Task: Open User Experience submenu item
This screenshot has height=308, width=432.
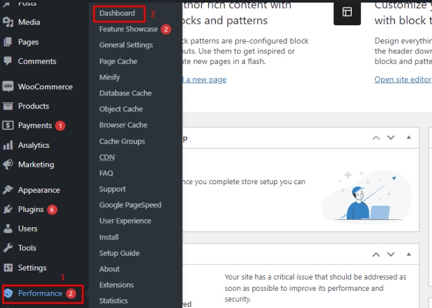Action: tap(125, 221)
